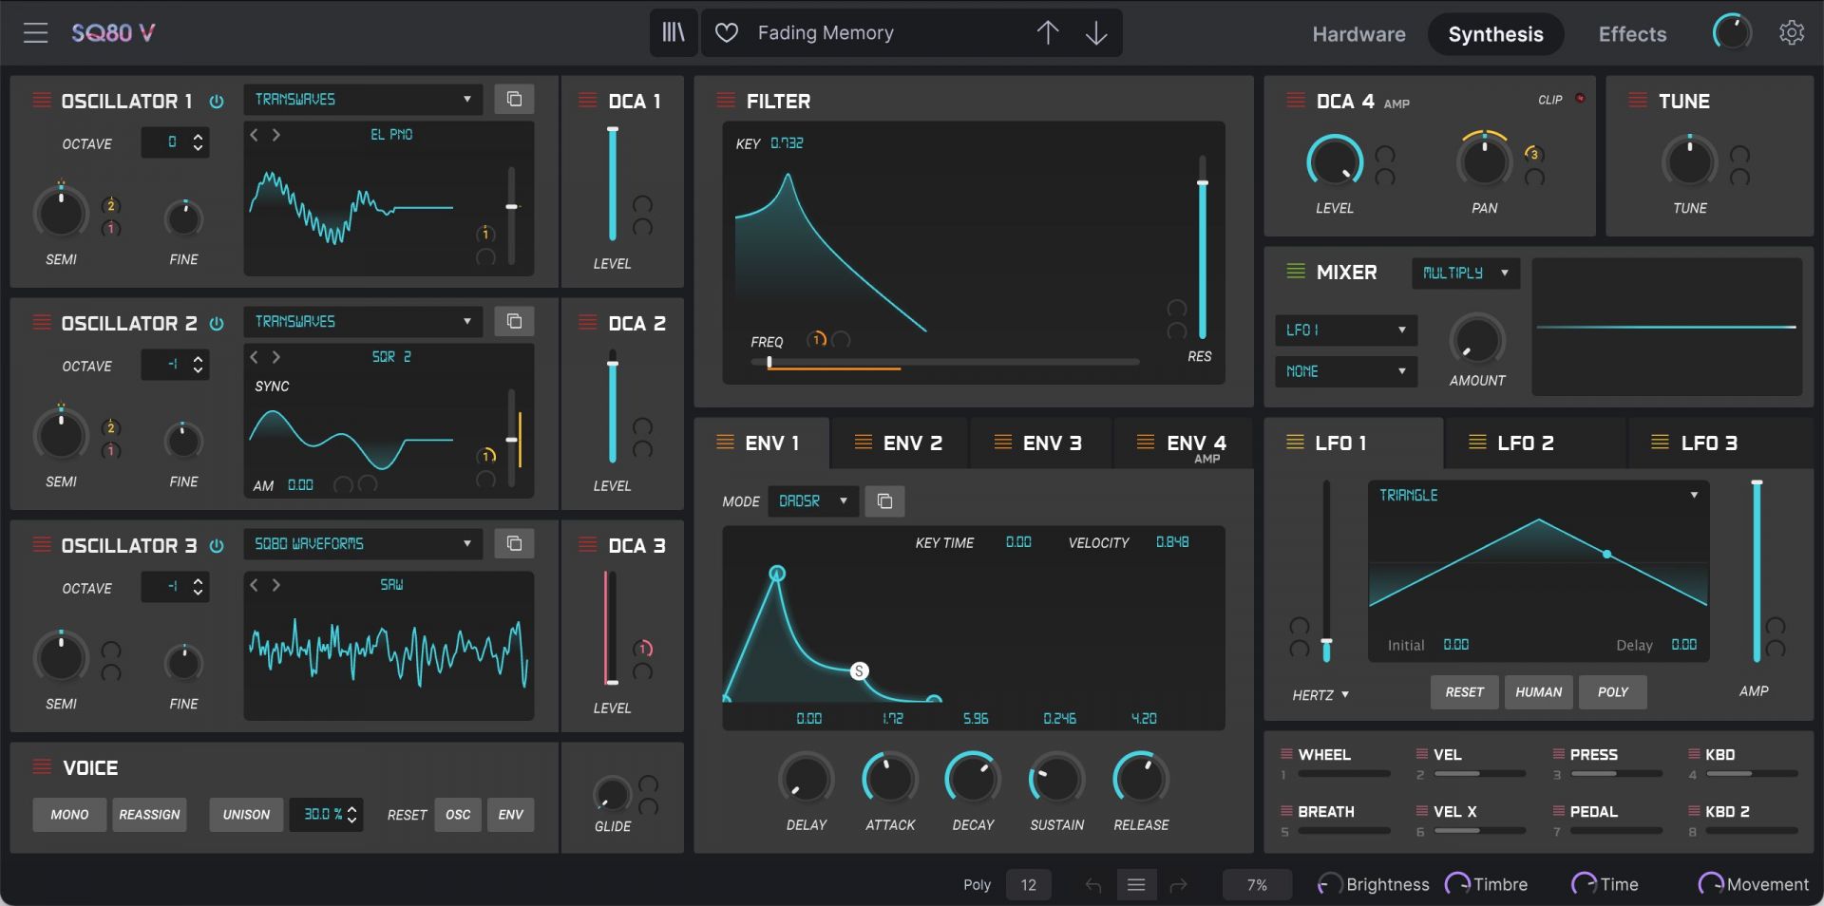Toggle Oscillator 3 power button
1824x906 pixels.
click(x=217, y=546)
